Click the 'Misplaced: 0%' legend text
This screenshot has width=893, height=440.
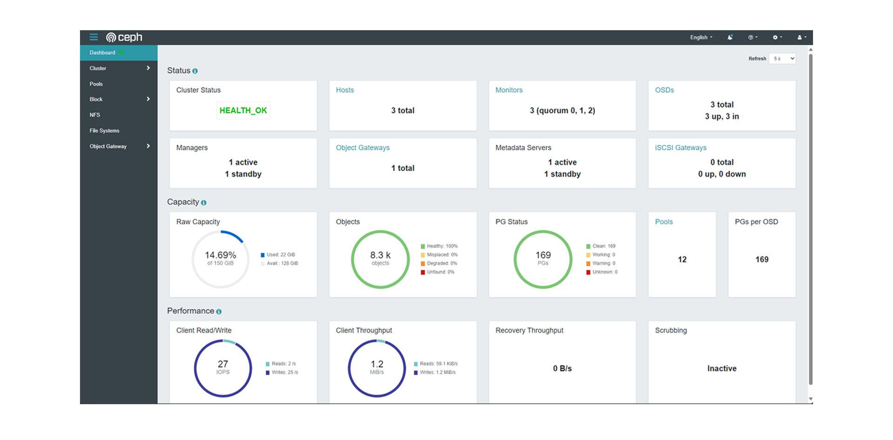pos(442,255)
